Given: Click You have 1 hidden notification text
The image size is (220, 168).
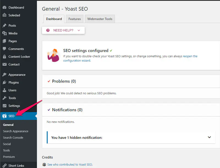Looking at the screenshot, I should tap(77, 137).
